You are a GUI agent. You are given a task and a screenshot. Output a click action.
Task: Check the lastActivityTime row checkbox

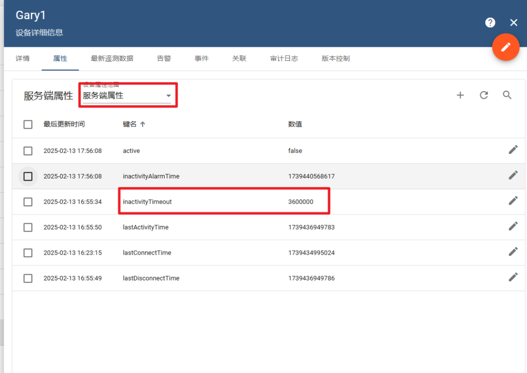28,227
